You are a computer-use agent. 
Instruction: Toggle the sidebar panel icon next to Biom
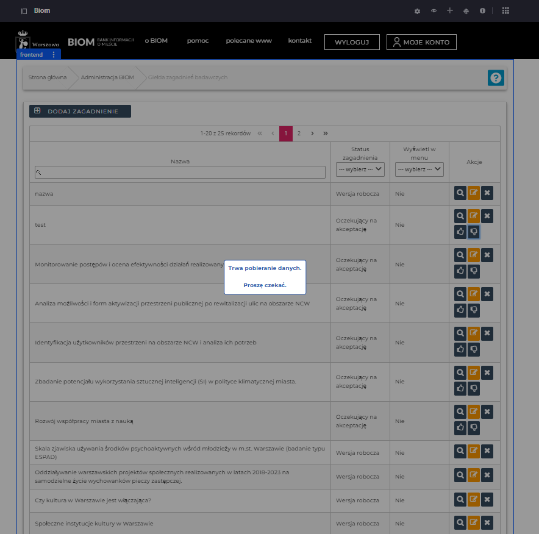click(24, 11)
